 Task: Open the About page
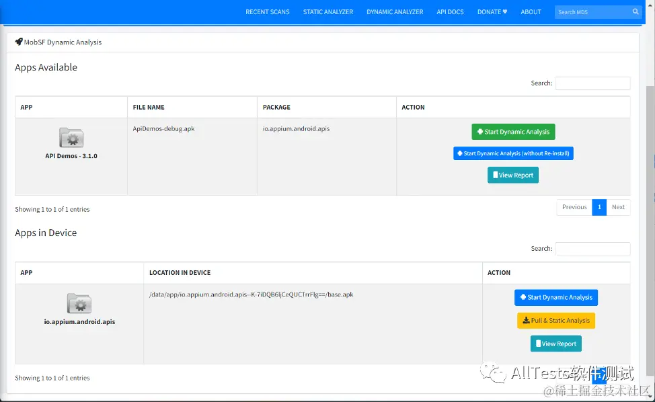531,12
